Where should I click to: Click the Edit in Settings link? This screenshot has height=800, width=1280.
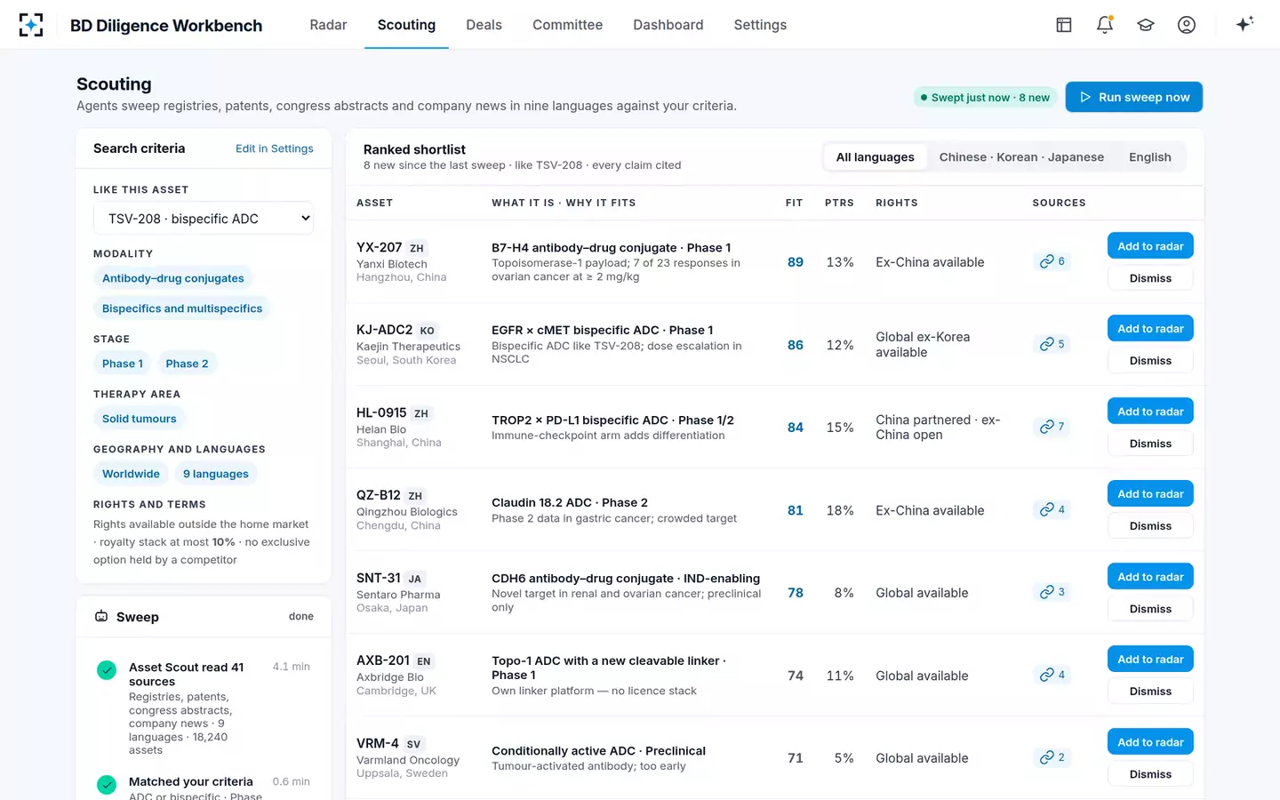274,148
